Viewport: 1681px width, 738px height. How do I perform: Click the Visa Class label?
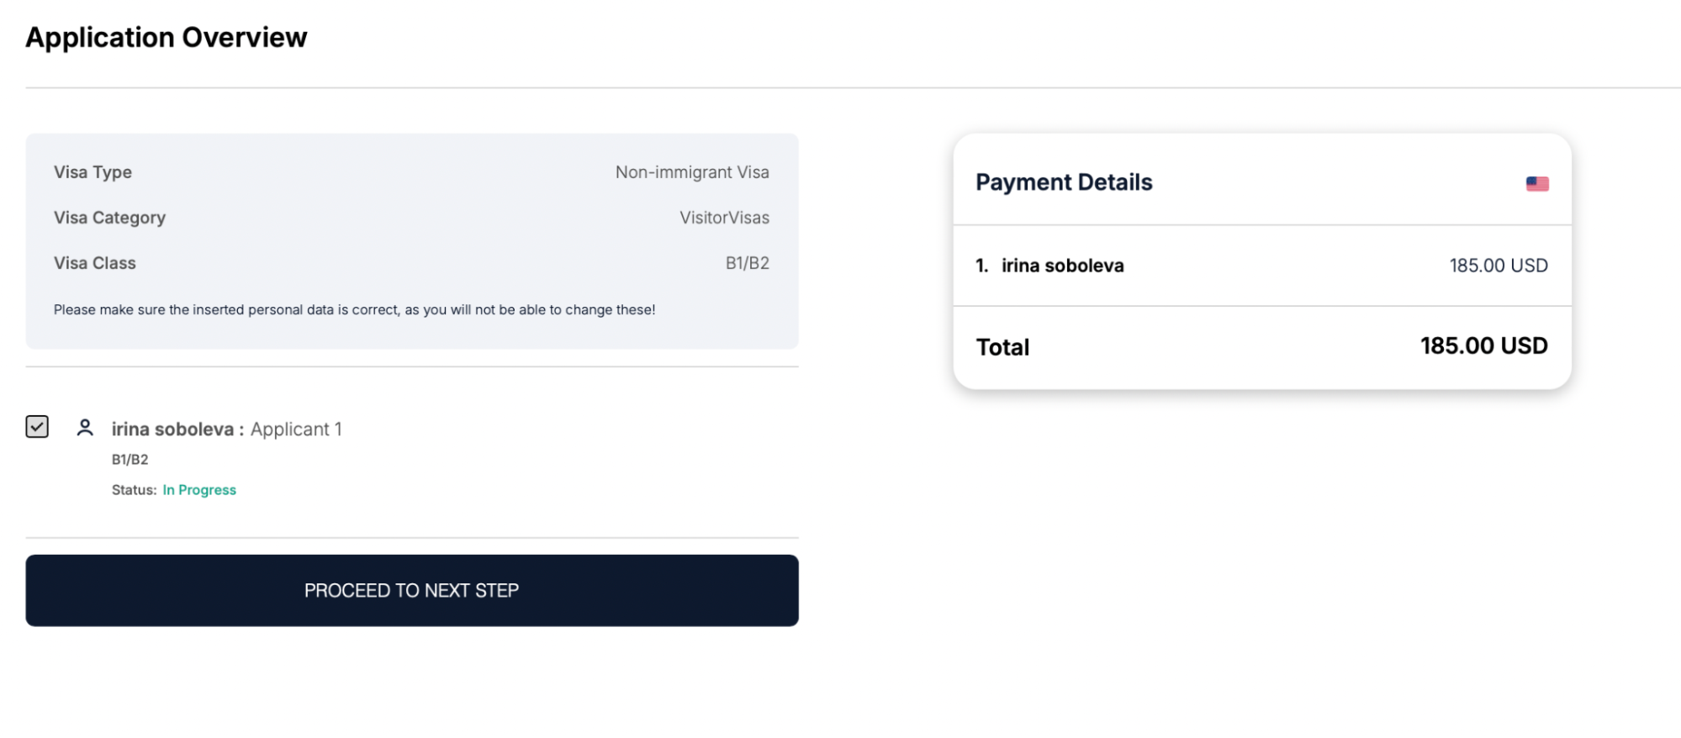[94, 263]
